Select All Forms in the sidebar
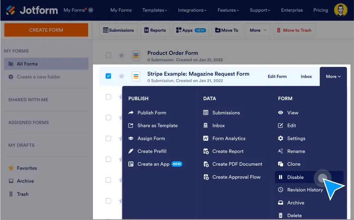 tap(27, 64)
